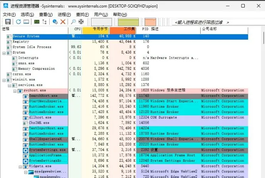The image size is (265, 178).
Task: Click the icon next to Memory Compression
Action: pos(15,69)
